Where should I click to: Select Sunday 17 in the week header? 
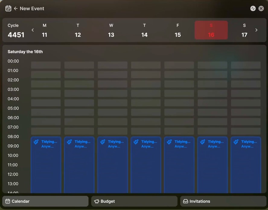[x=244, y=30]
